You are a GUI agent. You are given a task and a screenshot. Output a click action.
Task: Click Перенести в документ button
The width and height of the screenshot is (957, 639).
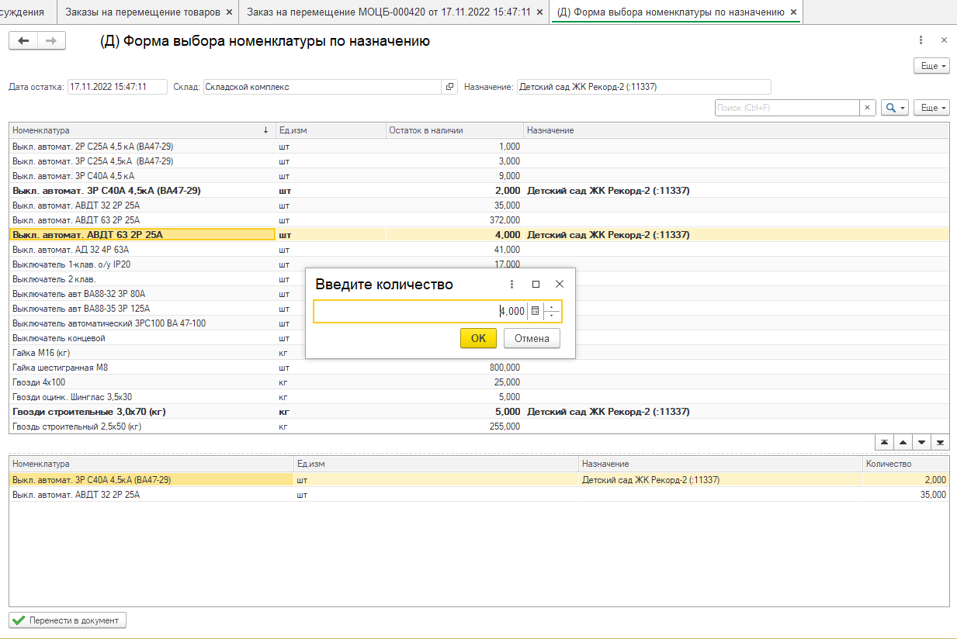pyautogui.click(x=68, y=620)
